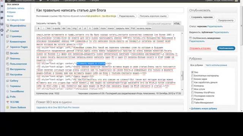Click the Медиафайлы menu icon
243x136 pixels.
pyautogui.click(x=8, y=26)
